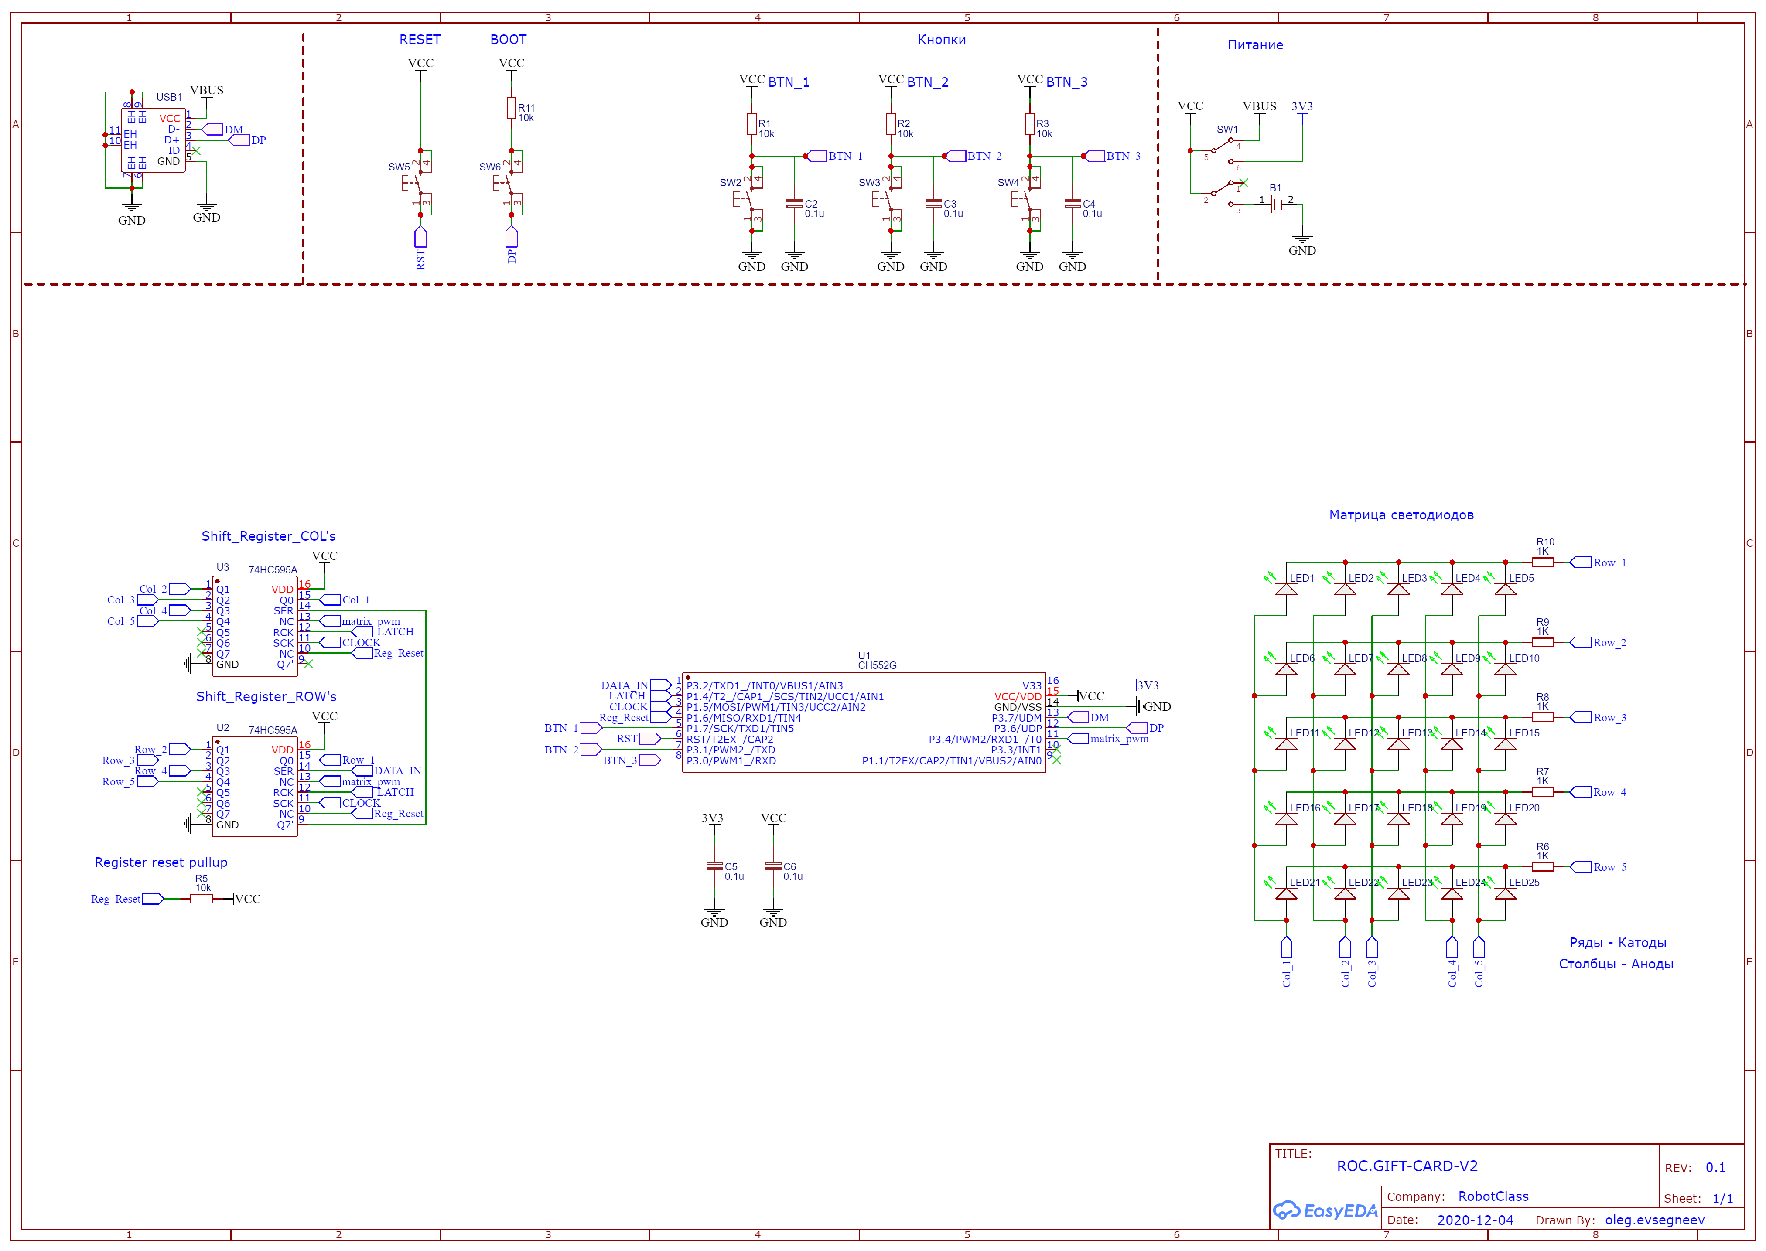Click the Shift_Register_COL's label text
Image resolution: width=1766 pixels, height=1251 pixels.
(269, 536)
